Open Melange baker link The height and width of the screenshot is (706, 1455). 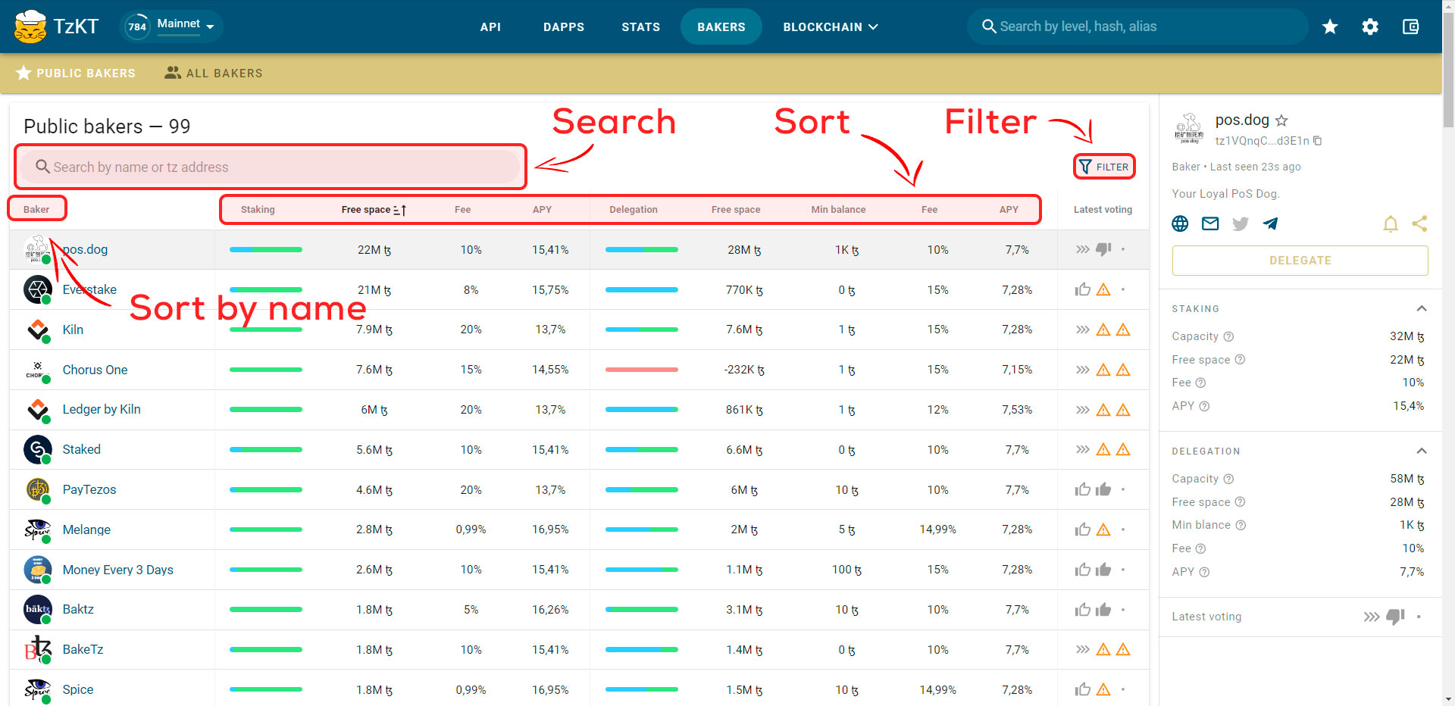(x=86, y=529)
